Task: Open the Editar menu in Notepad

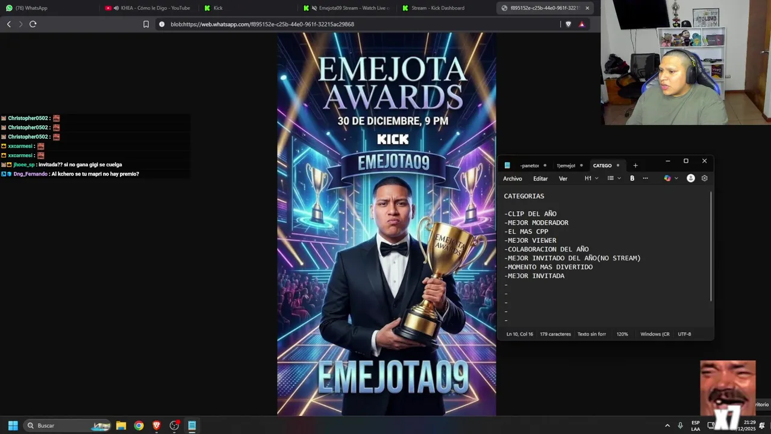Action: (x=540, y=178)
